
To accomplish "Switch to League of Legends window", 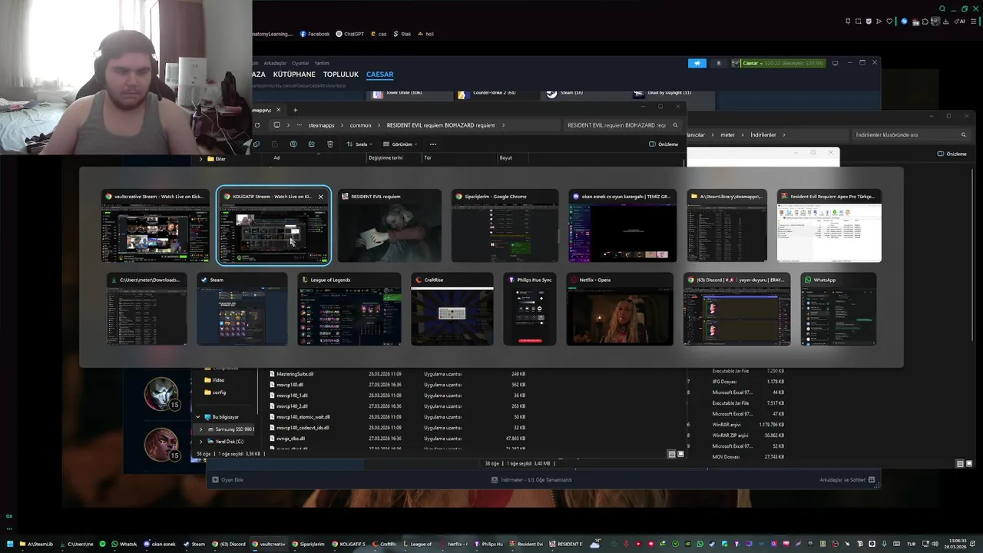I will (x=349, y=309).
